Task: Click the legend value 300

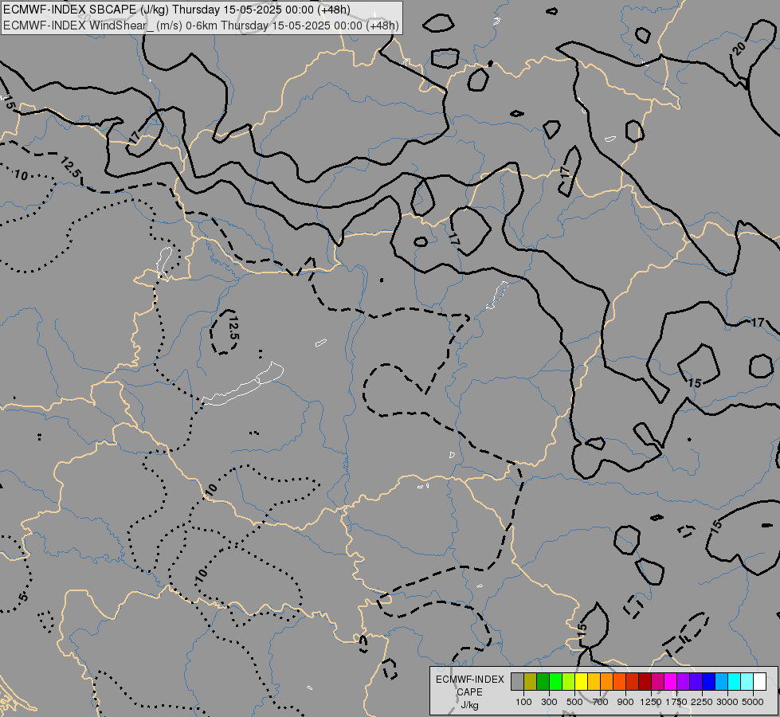Action: pos(549,702)
